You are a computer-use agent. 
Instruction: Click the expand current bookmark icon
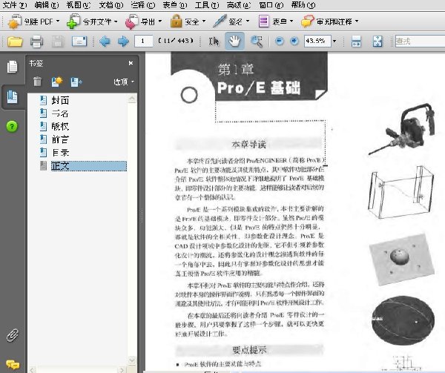[x=76, y=82]
